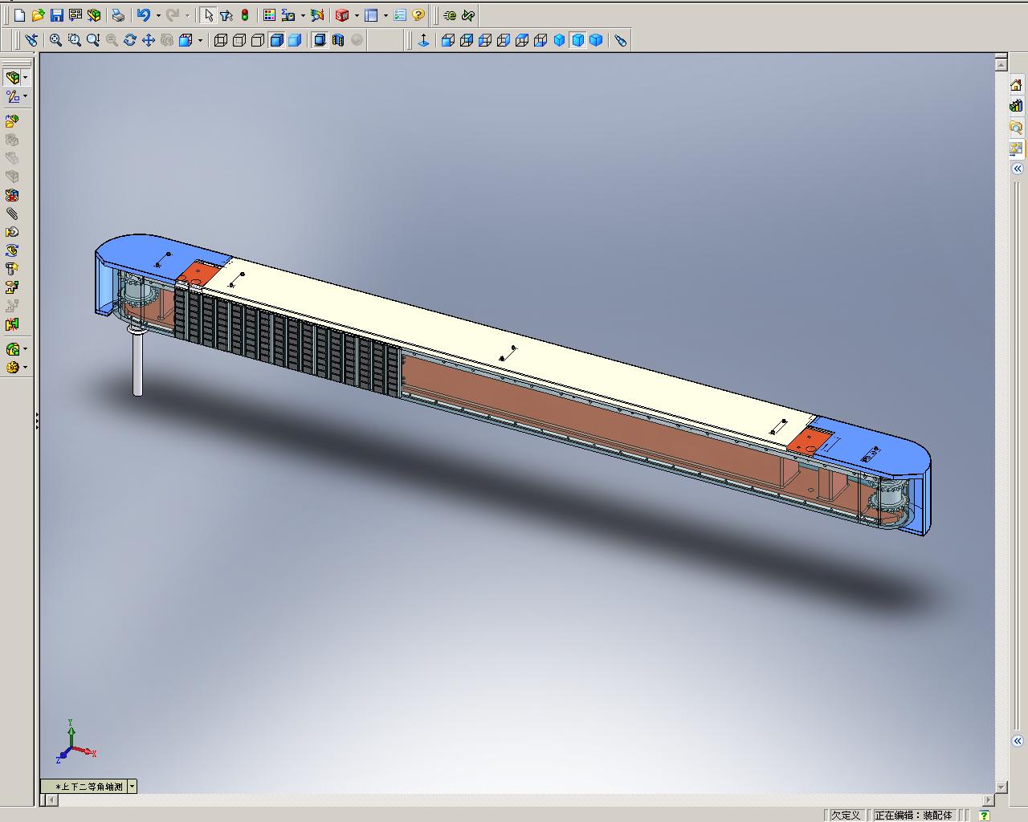Open the Smart Fasteners tool
The width and height of the screenshot is (1028, 822).
coord(12,269)
